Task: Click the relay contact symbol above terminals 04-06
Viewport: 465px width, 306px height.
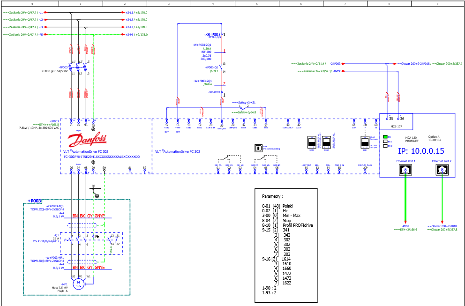Action: coord(266,158)
